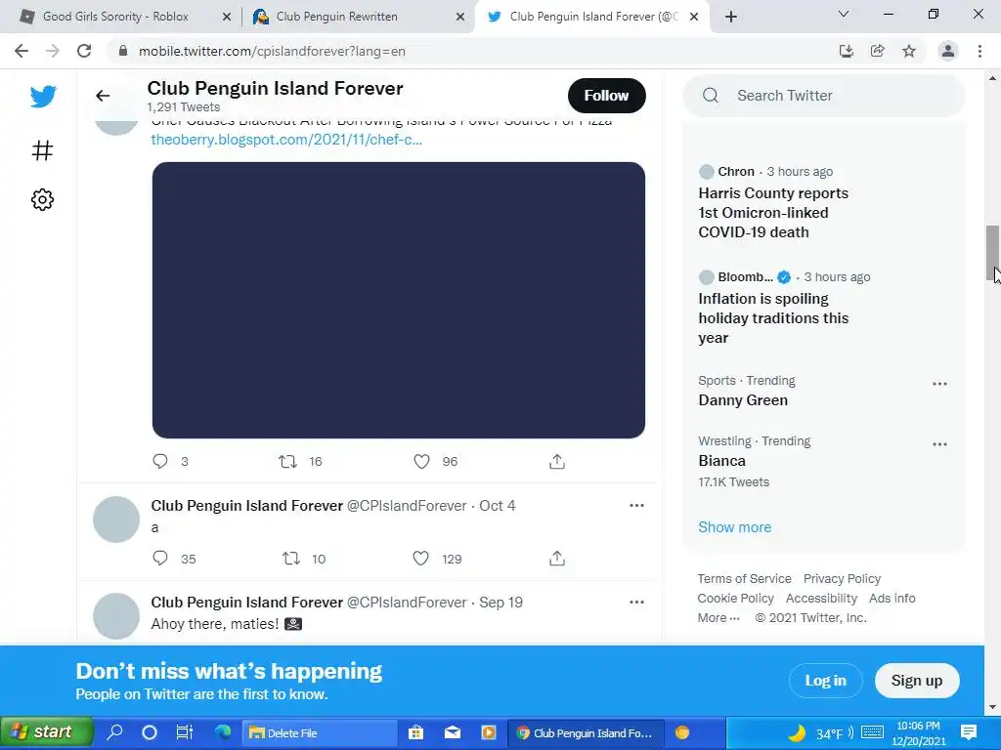Open Chrome tab search dropdown arrow
1001x750 pixels.
click(844, 14)
